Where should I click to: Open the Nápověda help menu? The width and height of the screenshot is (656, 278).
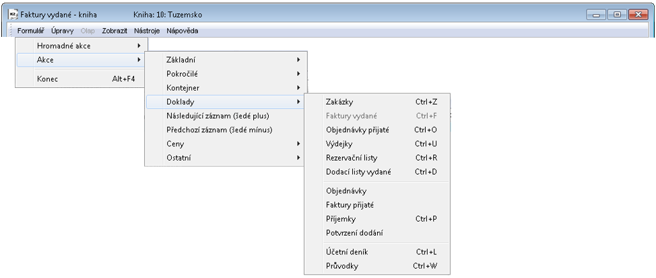(x=182, y=31)
